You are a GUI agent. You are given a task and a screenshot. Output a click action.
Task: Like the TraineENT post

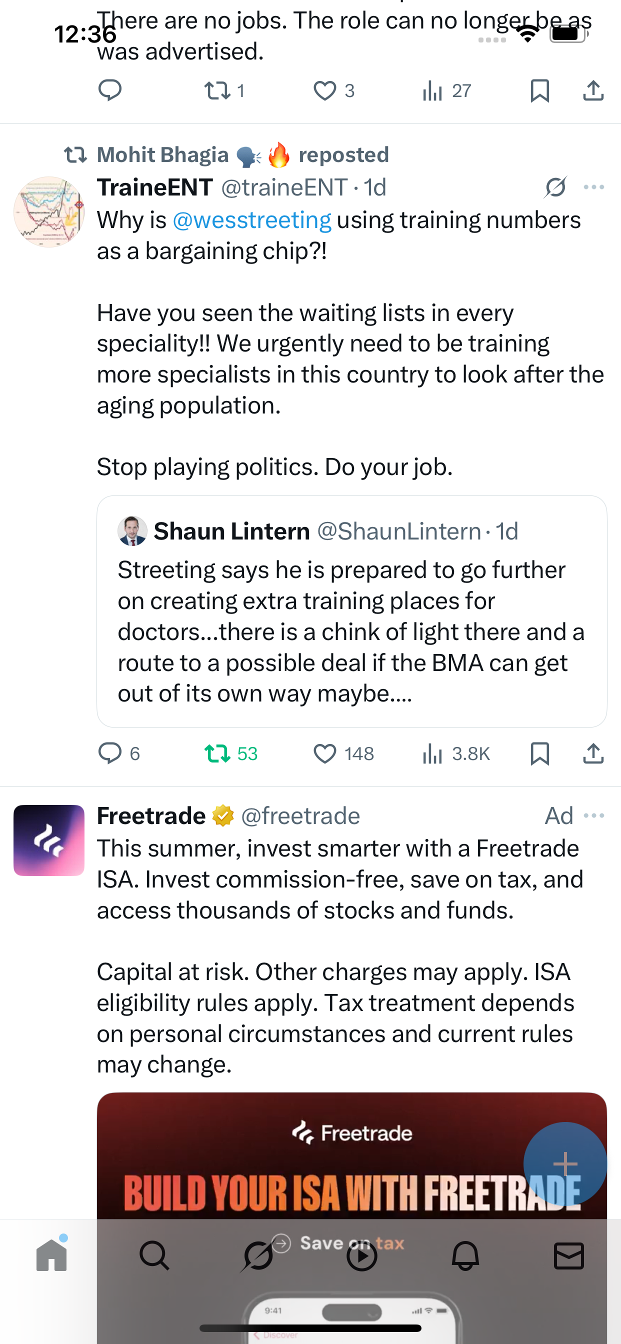point(324,754)
